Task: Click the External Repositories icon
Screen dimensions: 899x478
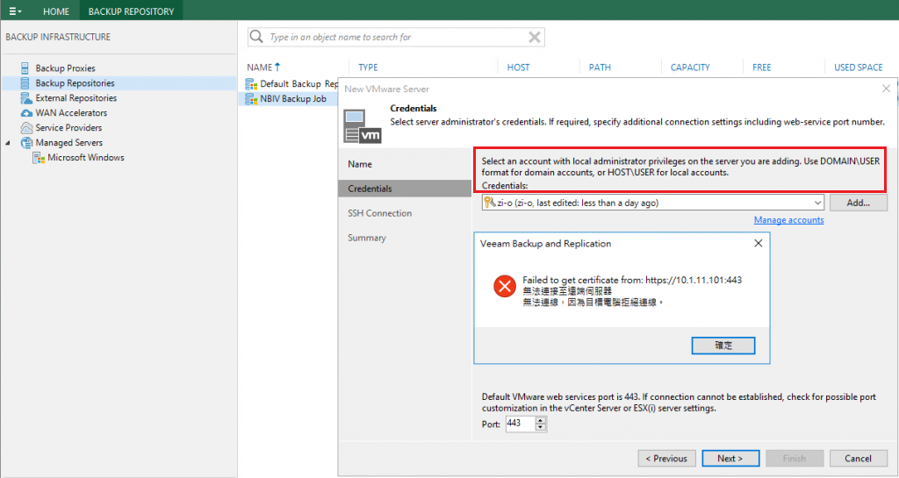Action: [x=25, y=98]
